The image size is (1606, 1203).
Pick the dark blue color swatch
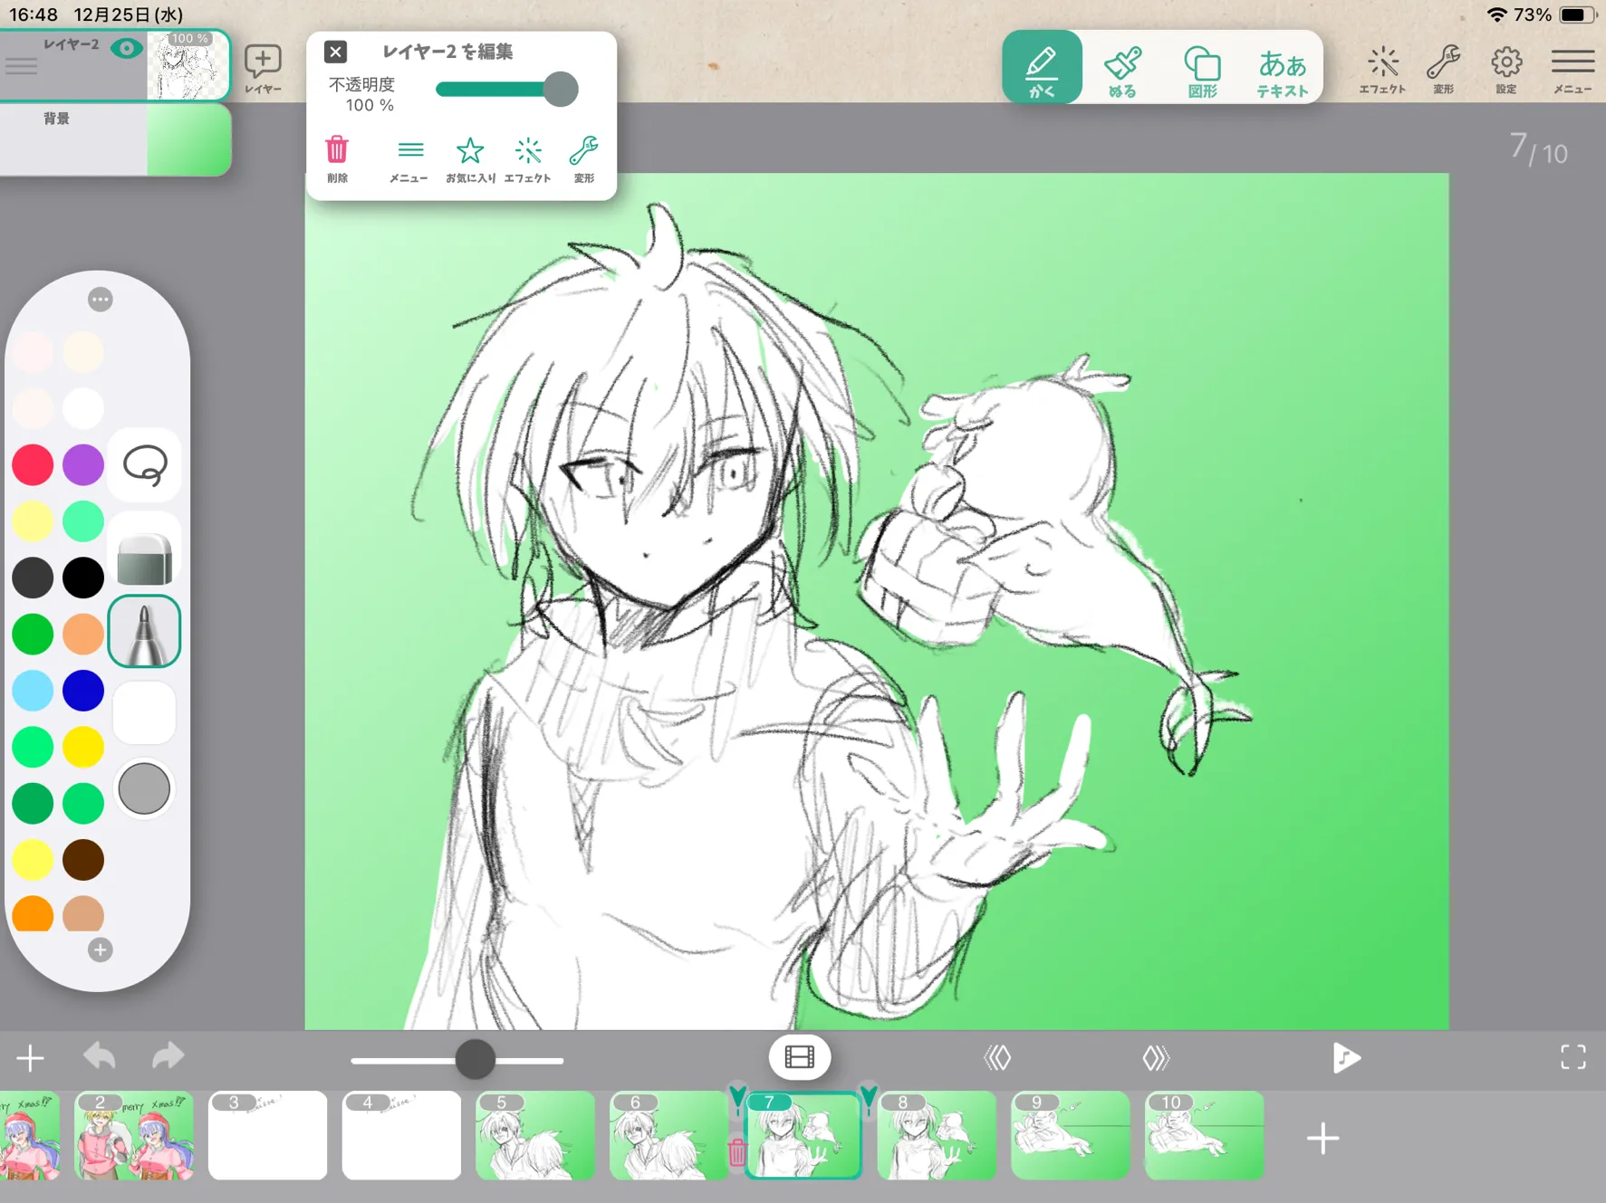pyautogui.click(x=83, y=691)
